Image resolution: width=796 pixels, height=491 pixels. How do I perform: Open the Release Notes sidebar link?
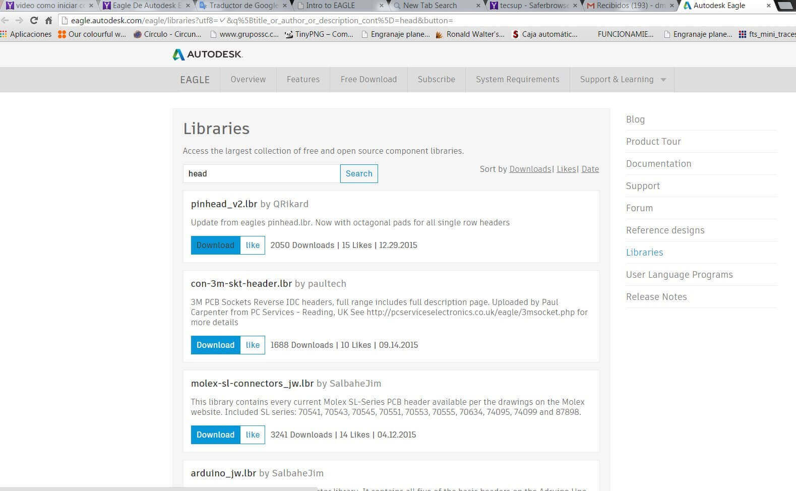point(656,297)
